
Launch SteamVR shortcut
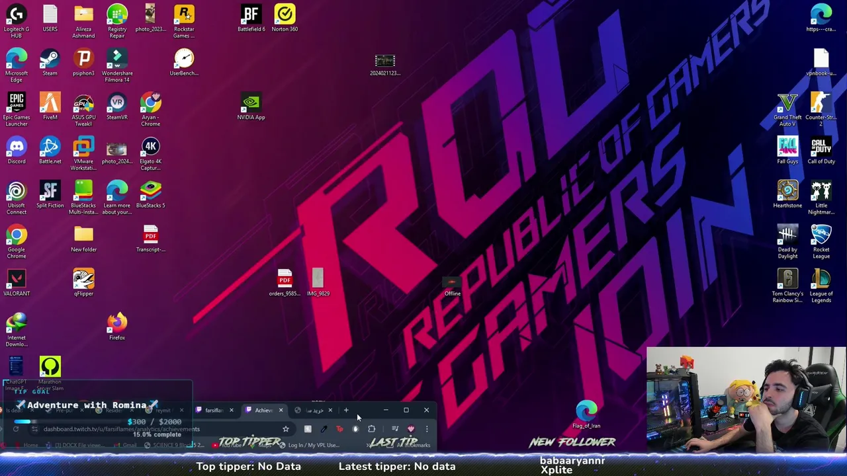(117, 107)
